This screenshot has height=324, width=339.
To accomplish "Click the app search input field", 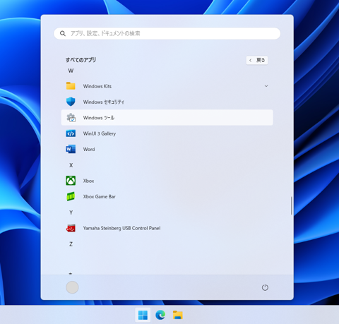I will click(167, 33).
